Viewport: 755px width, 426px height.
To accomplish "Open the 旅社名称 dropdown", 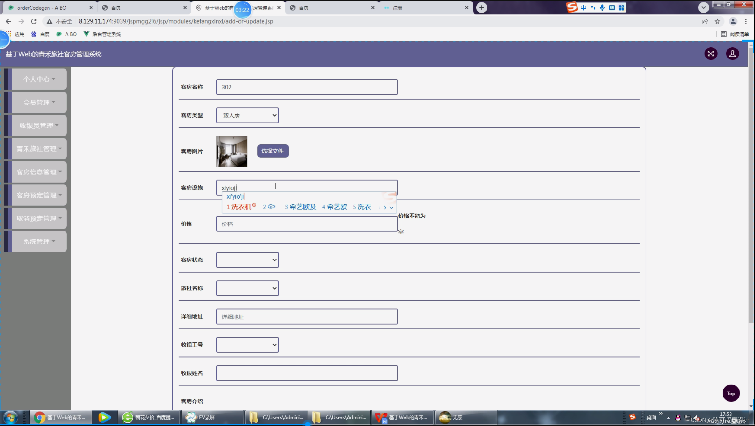I will tap(247, 288).
